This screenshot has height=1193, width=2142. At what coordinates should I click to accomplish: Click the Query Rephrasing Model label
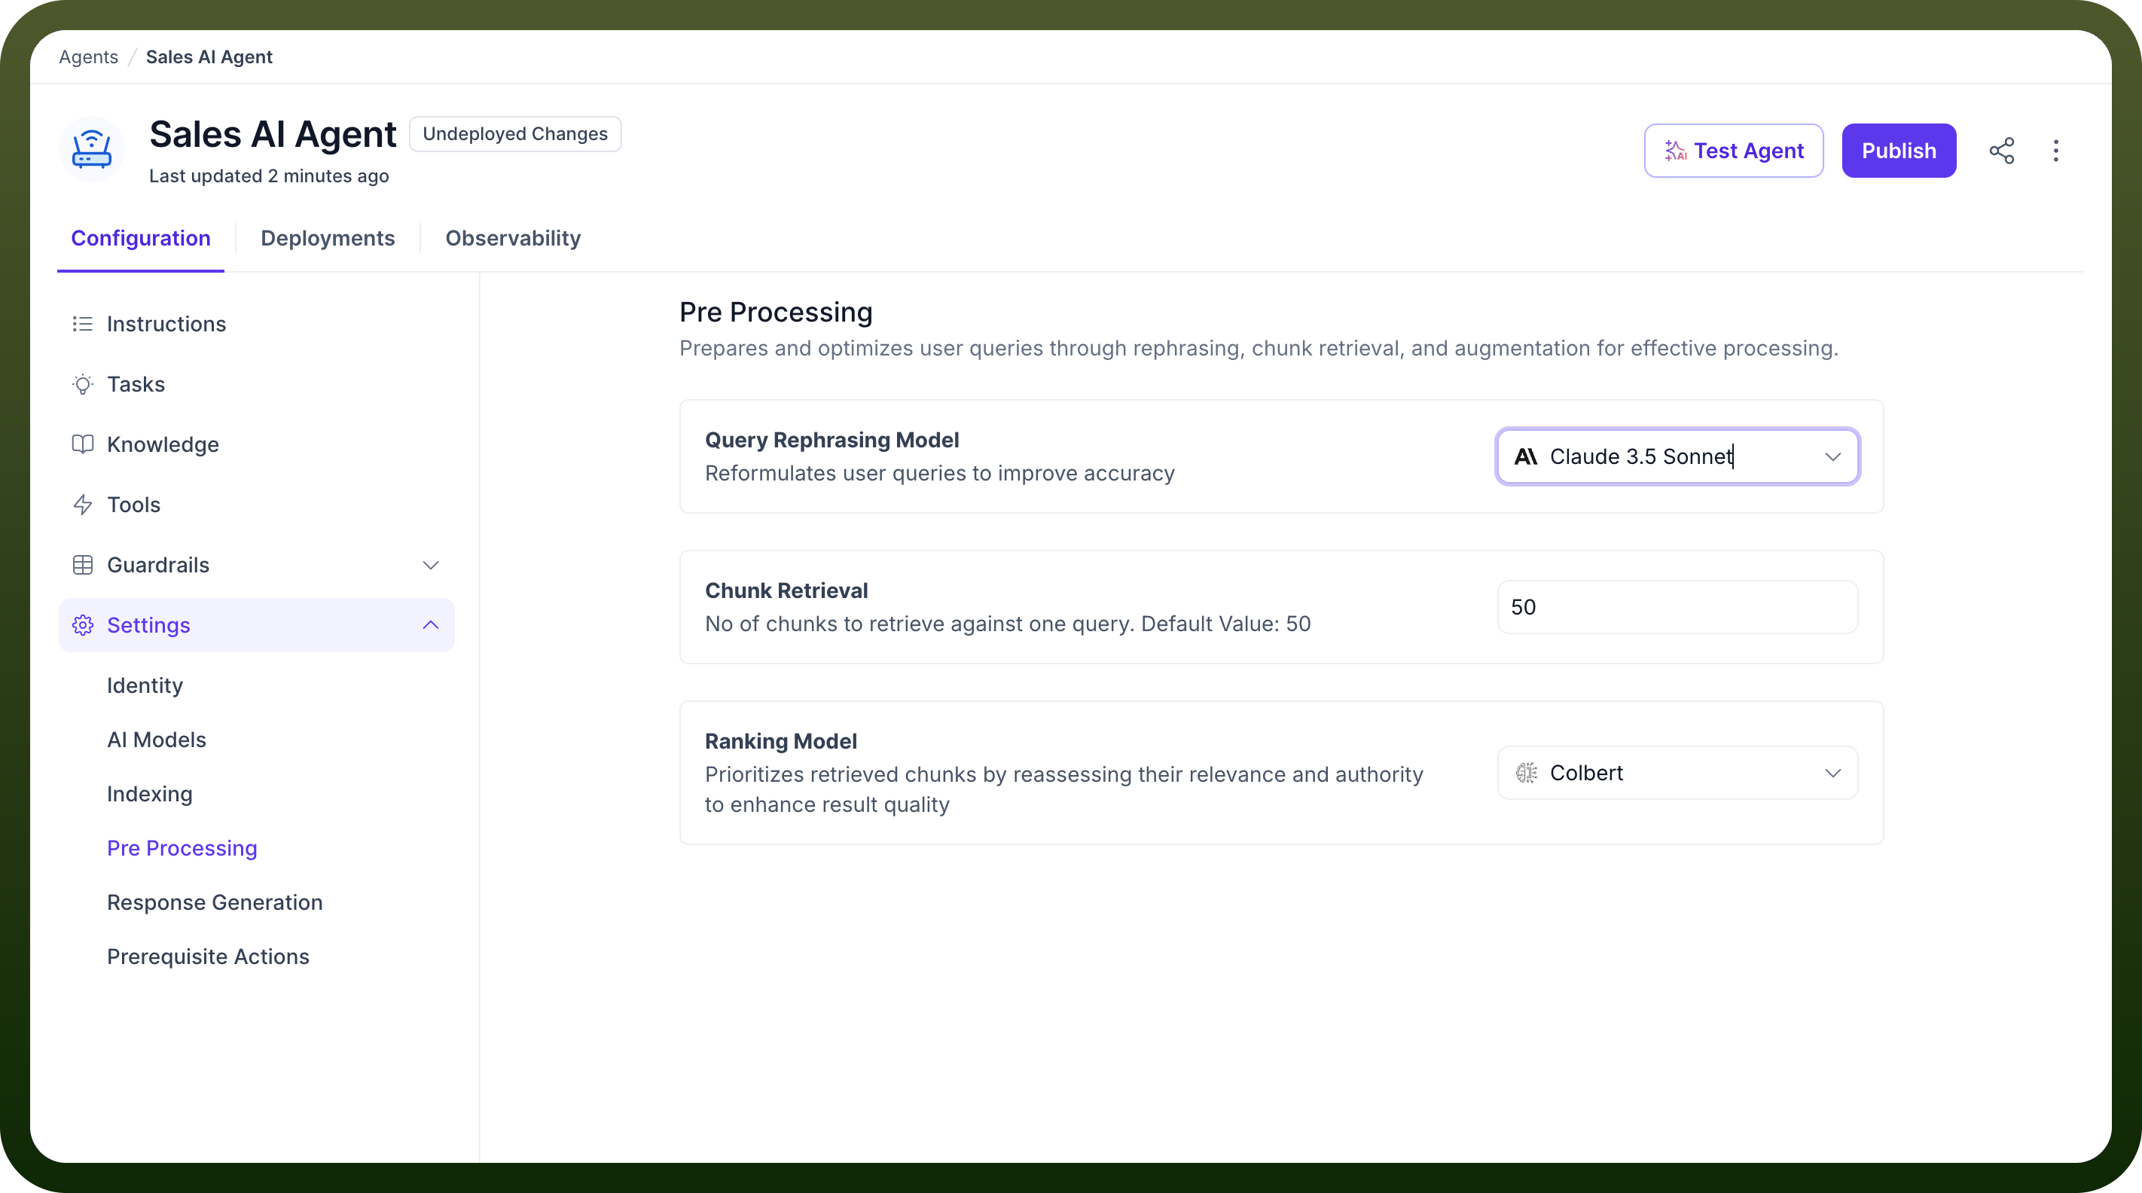pos(831,440)
